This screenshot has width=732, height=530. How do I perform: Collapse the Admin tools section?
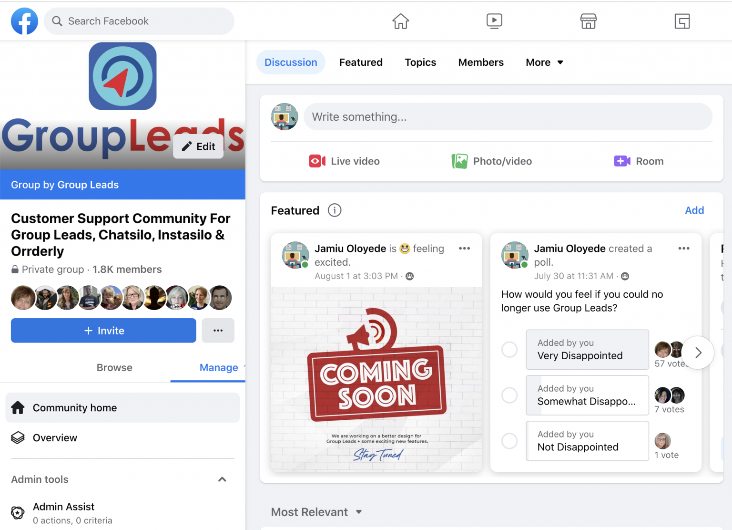222,479
